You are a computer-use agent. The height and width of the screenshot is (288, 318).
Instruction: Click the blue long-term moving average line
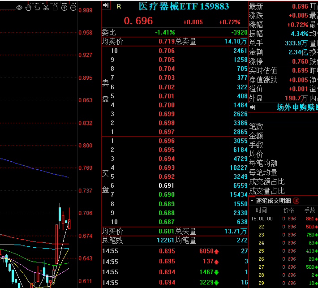pos(34,168)
